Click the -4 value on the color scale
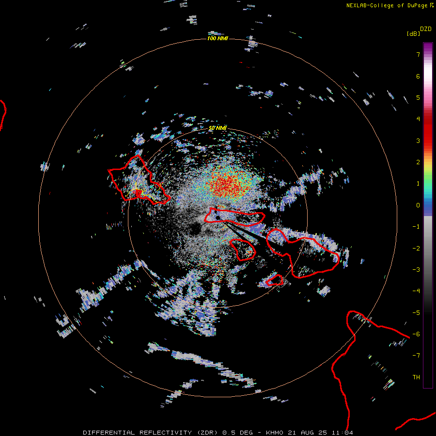The image size is (436, 436). 416,291
